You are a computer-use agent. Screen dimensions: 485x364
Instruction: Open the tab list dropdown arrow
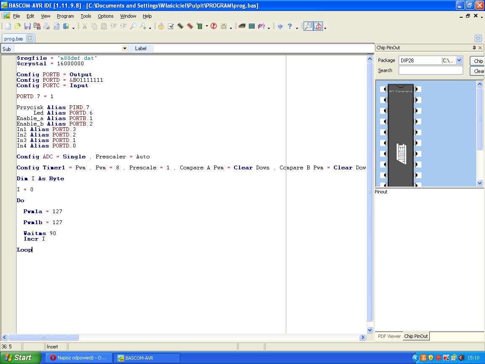coord(478,38)
